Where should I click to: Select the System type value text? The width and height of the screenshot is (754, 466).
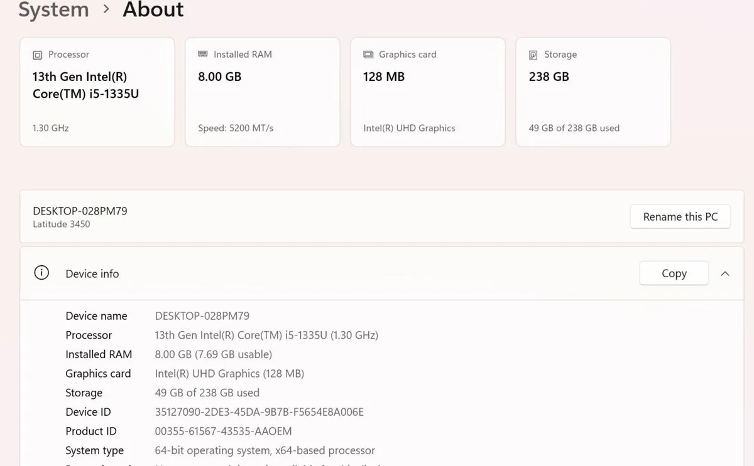coord(265,450)
